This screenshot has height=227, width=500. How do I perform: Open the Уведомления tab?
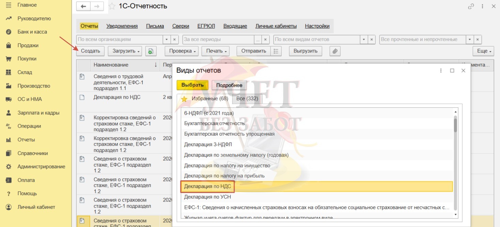point(122,26)
